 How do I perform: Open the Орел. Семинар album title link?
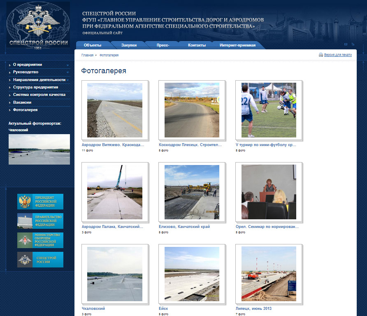[267, 227]
